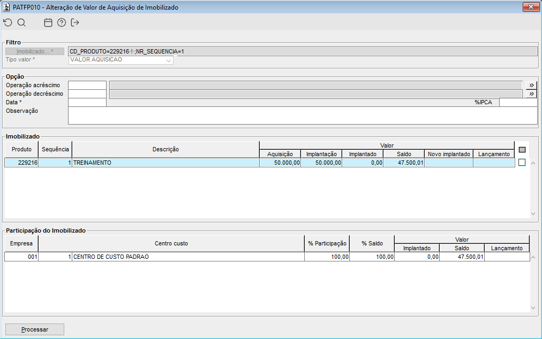Click the Saldo header in Imobilizado grid
Image resolution: width=542 pixels, height=339 pixels.
point(404,154)
